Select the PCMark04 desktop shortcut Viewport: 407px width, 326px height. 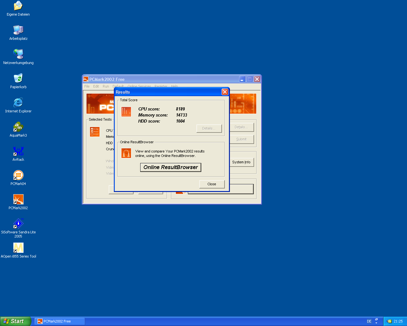(18, 178)
